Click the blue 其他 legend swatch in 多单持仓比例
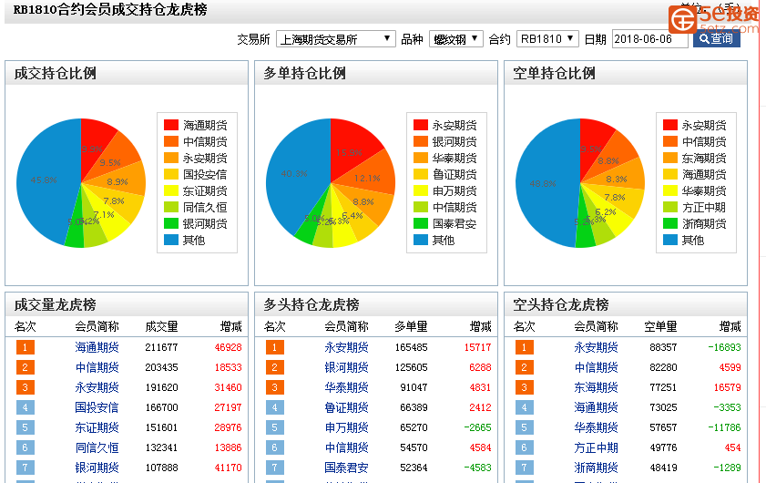Screen dimensions: 766x483 pos(421,240)
